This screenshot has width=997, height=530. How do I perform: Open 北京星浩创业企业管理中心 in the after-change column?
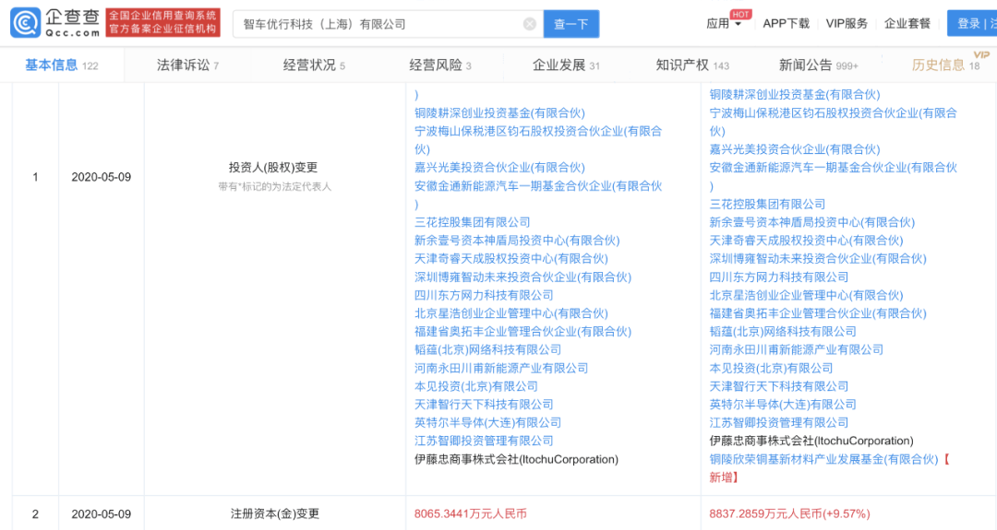[806, 295]
